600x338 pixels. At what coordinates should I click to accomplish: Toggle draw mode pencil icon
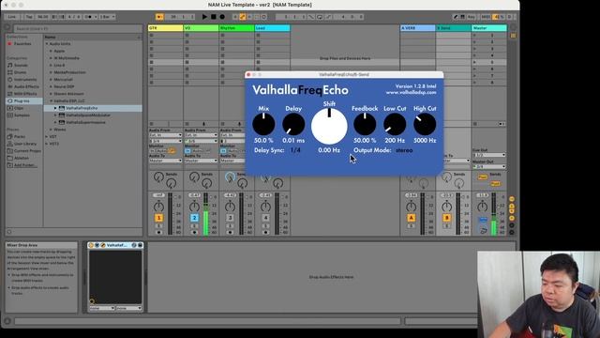456,17
